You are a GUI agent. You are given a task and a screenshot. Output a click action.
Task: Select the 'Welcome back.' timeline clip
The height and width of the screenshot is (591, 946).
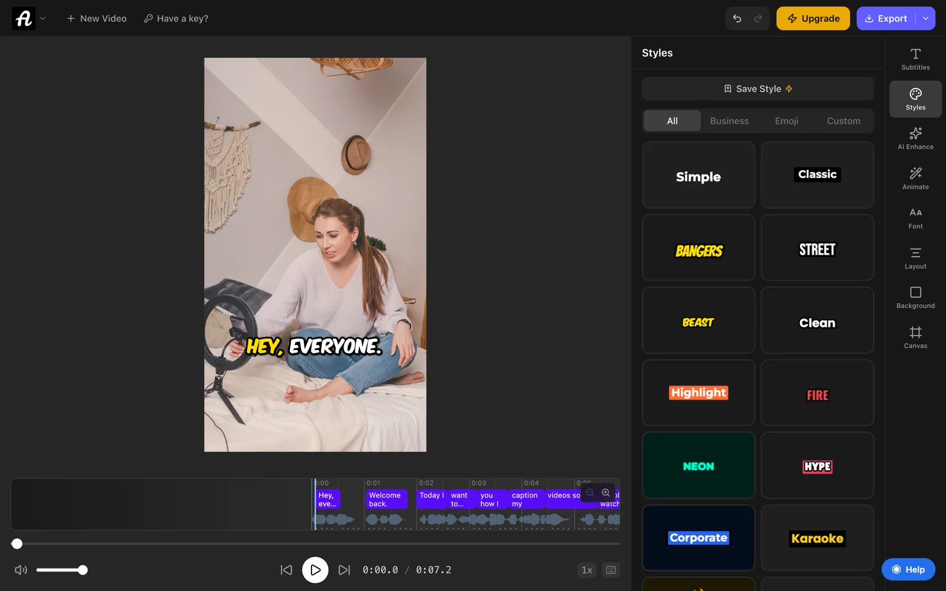coord(387,499)
